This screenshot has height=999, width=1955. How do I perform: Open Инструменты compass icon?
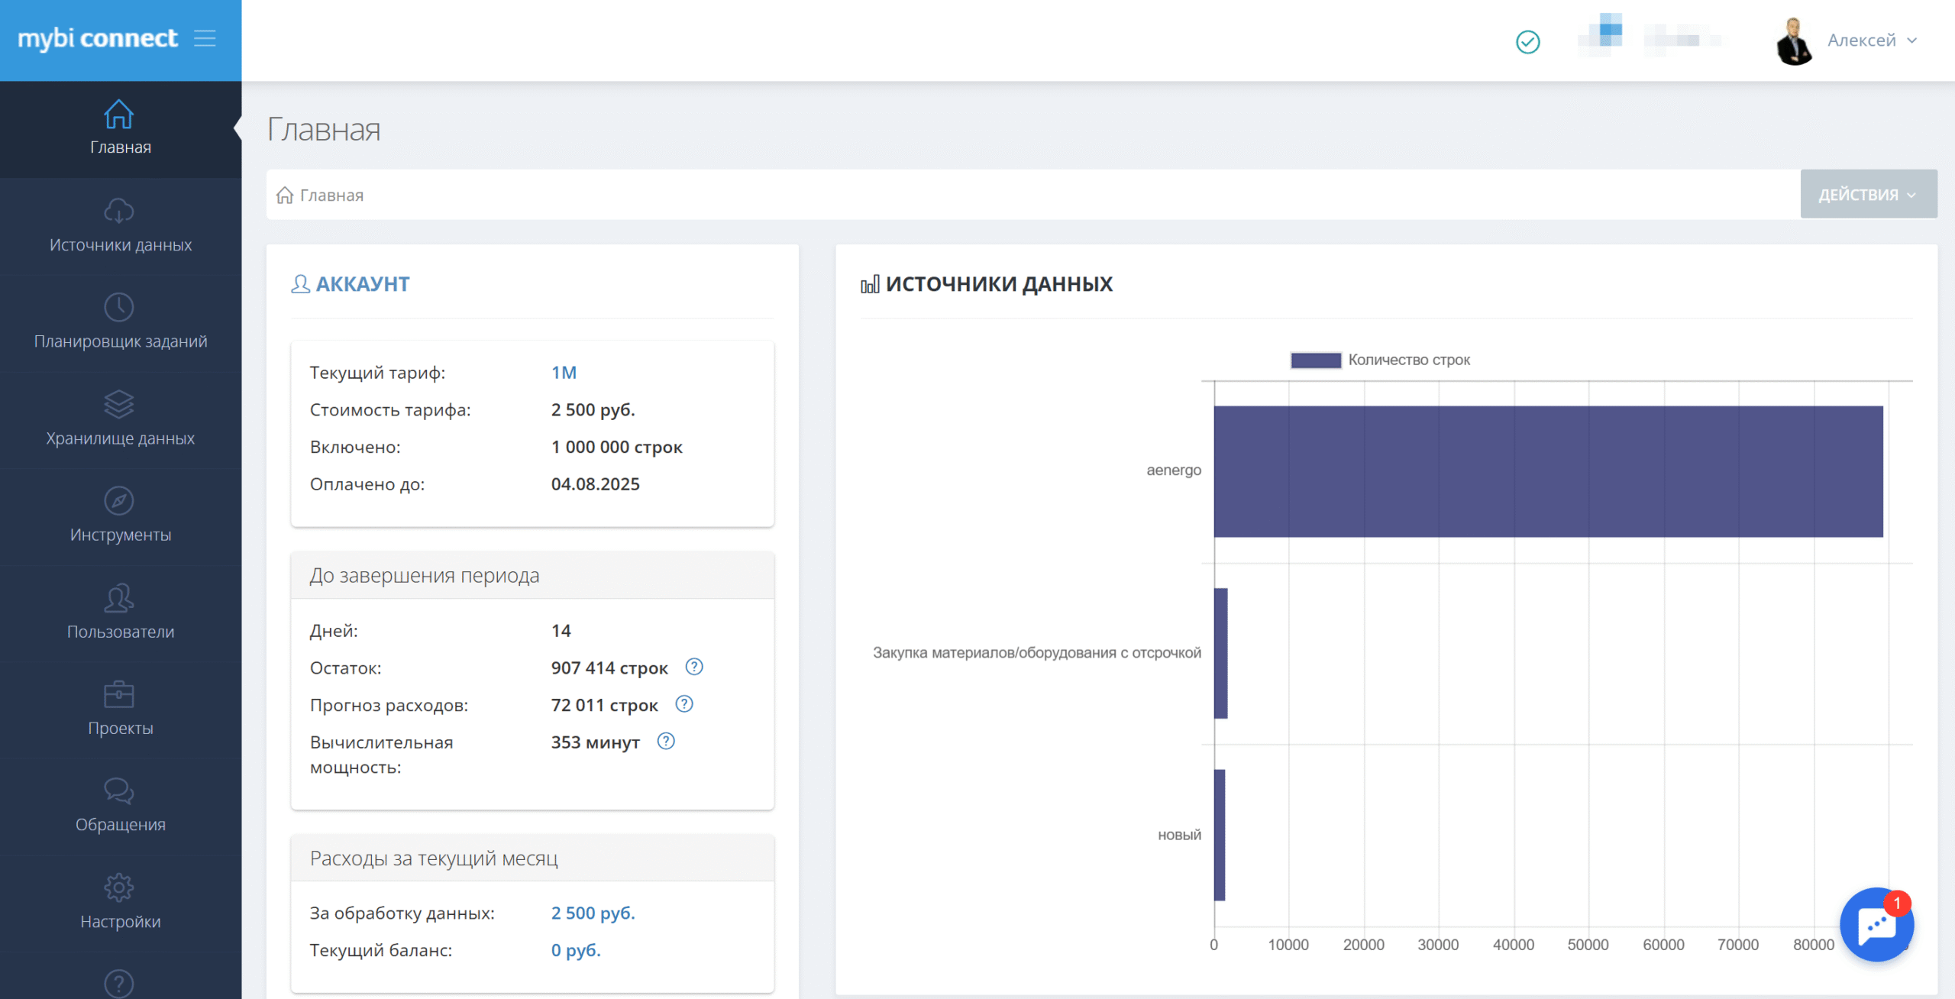point(118,501)
